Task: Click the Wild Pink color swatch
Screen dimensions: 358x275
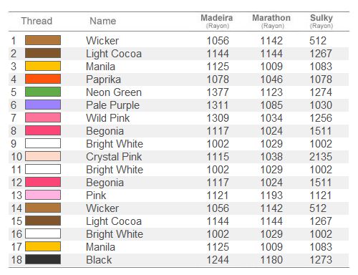Action: point(43,117)
